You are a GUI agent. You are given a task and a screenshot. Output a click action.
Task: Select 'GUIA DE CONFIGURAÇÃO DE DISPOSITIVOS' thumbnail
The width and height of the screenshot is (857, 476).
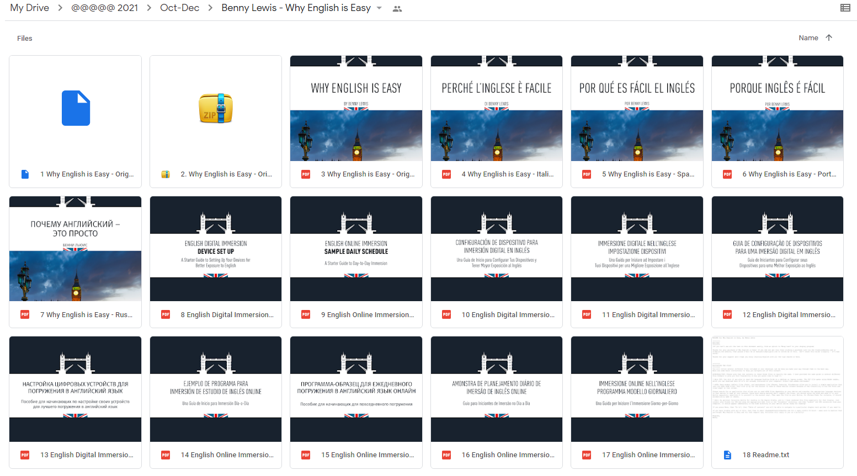778,249
